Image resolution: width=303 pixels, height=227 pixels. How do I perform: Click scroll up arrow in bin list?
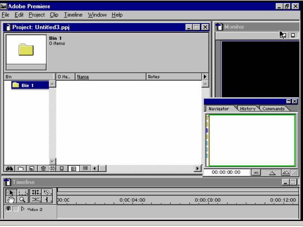pyautogui.click(x=52, y=84)
